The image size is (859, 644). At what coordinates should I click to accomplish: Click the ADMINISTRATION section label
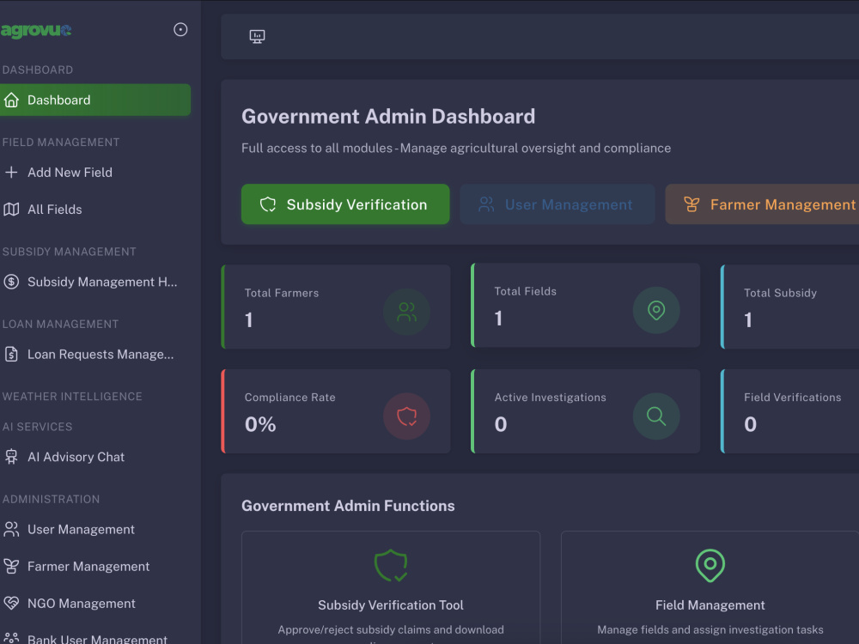click(x=51, y=500)
